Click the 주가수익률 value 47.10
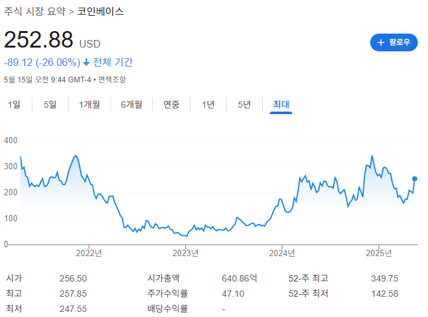 pos(233,294)
